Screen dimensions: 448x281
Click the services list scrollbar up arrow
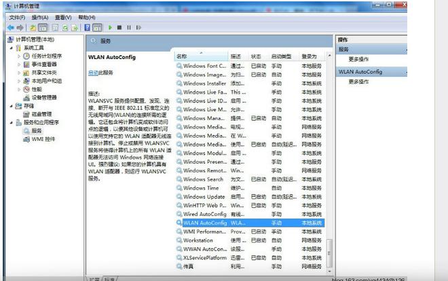[329, 56]
